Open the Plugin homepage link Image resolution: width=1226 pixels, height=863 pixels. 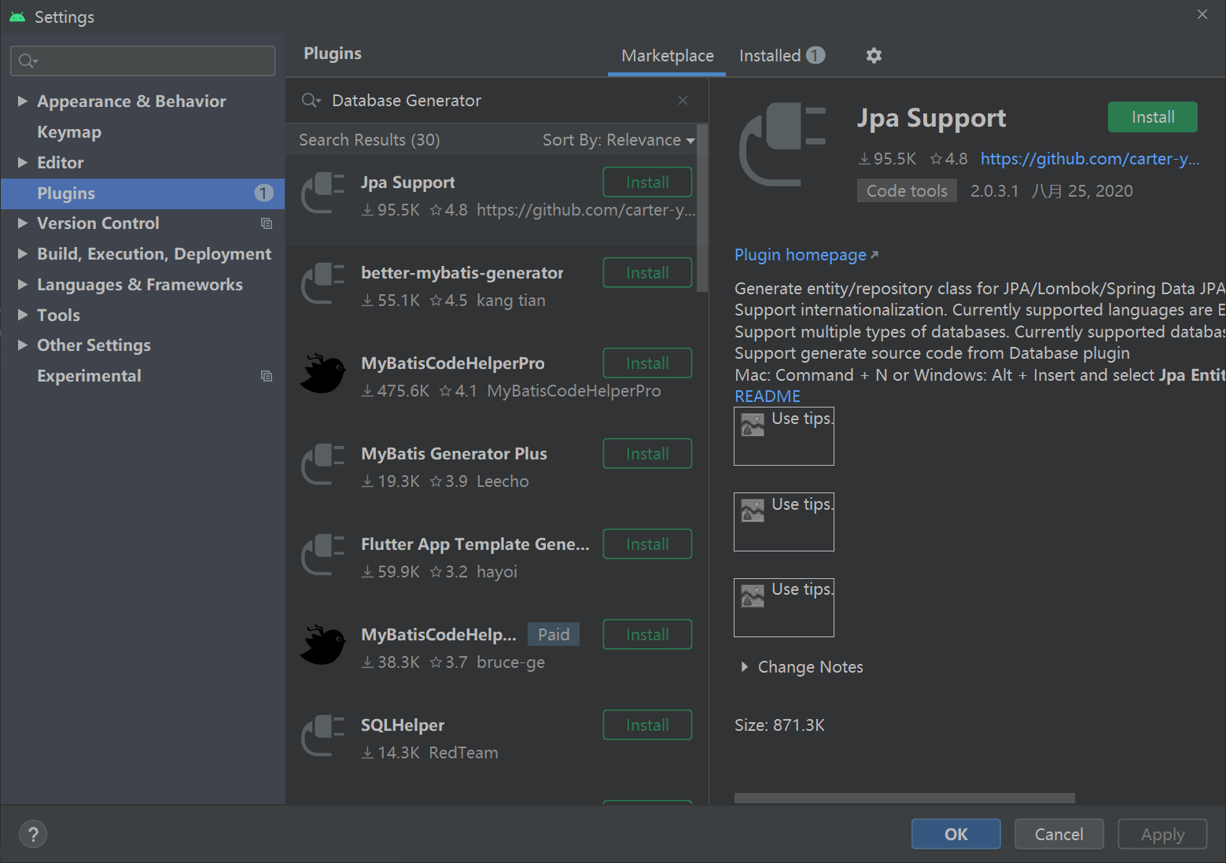pos(800,254)
